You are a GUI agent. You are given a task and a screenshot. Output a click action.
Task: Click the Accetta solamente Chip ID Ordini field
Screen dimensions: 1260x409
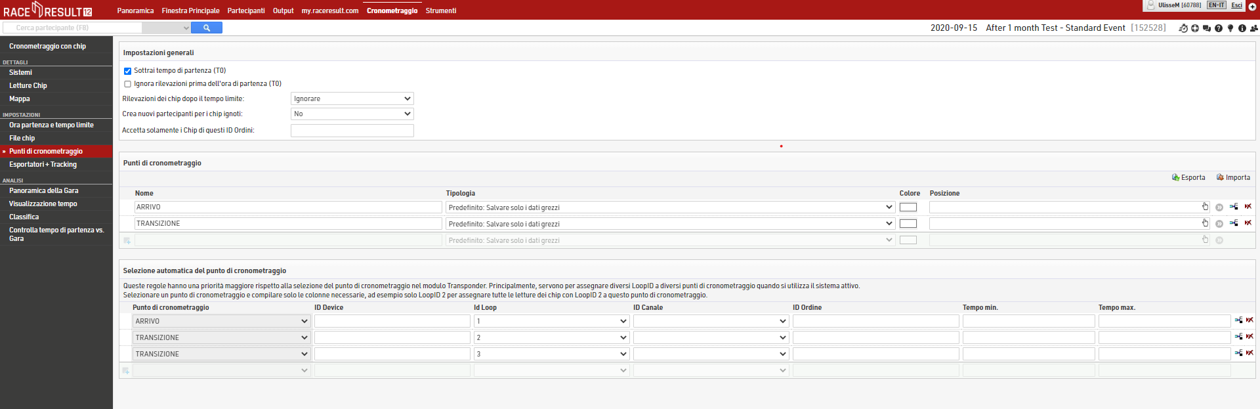click(x=352, y=131)
